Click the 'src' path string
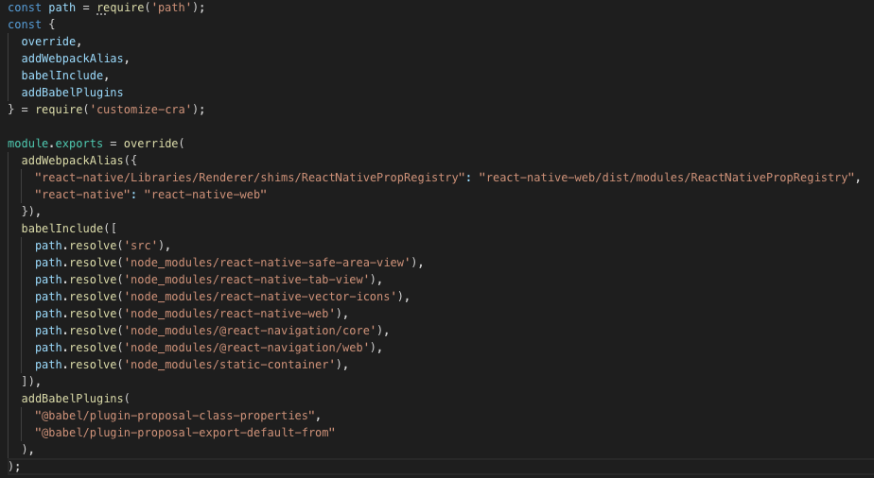The width and height of the screenshot is (874, 478). (x=141, y=246)
